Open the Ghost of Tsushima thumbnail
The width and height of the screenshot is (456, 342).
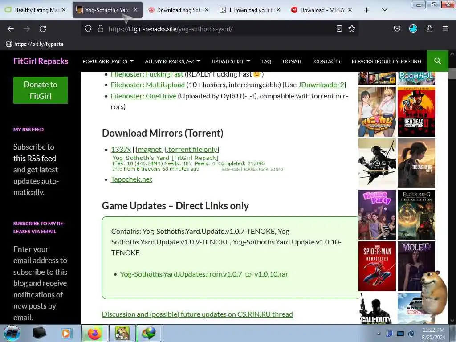377,163
